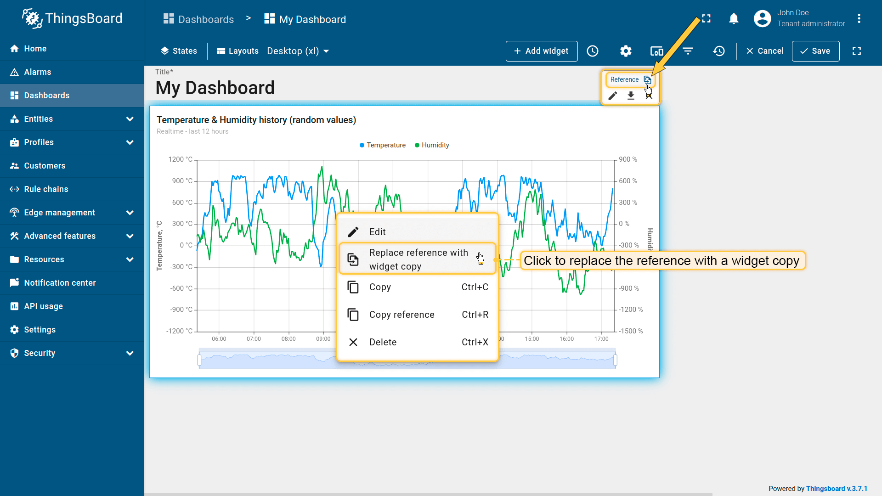The width and height of the screenshot is (882, 496).
Task: Click widget export download icon
Action: [631, 96]
